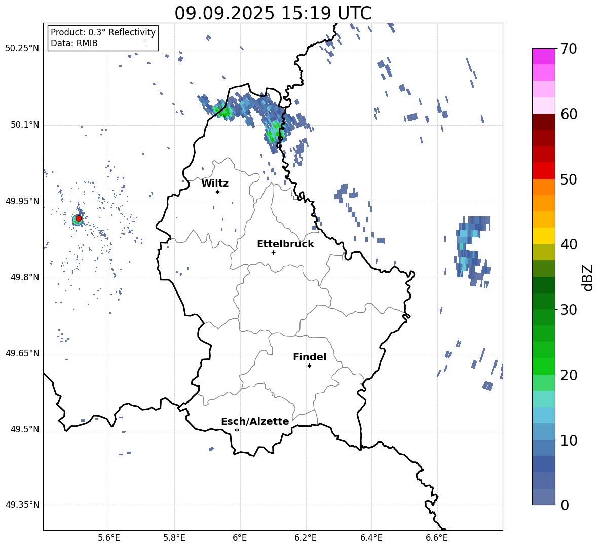The width and height of the screenshot is (600, 548).
Task: Click the 'dBZ' colorbar label
Action: (x=588, y=277)
